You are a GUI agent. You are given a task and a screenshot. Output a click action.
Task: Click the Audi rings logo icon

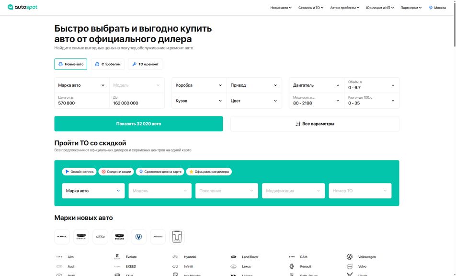tap(59, 266)
